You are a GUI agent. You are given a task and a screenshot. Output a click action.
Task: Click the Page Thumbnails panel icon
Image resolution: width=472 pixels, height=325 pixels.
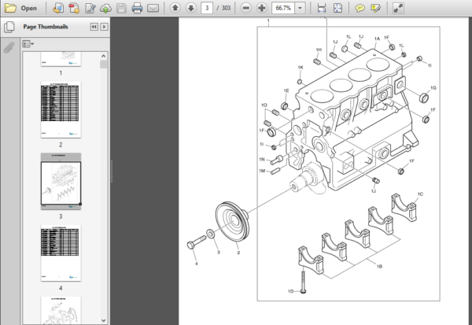pos(9,27)
